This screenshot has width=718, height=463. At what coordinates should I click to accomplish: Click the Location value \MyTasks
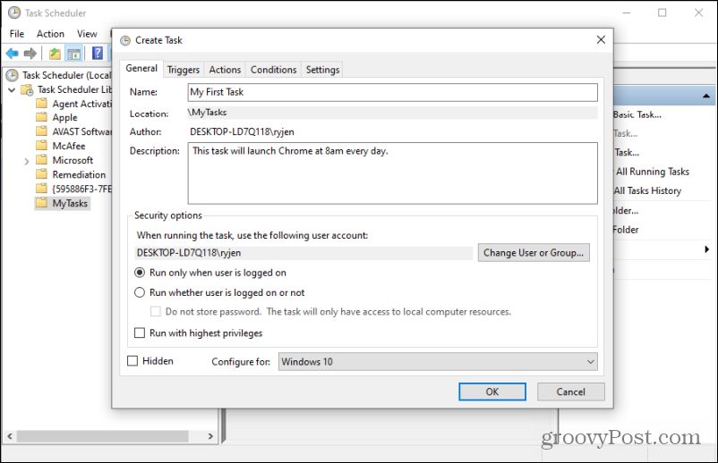point(207,113)
